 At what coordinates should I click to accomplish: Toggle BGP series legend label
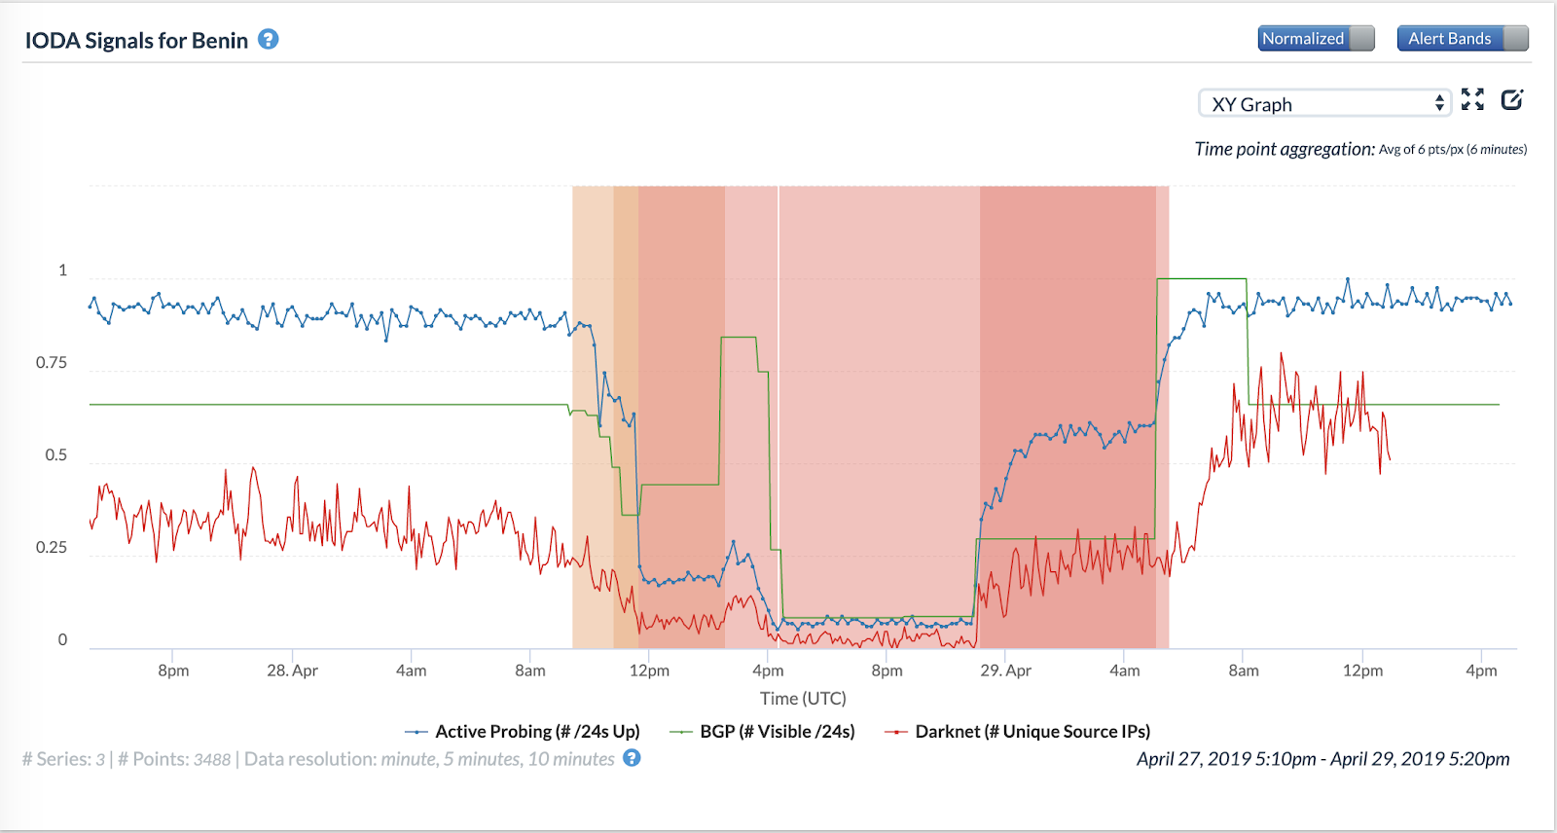click(x=777, y=732)
